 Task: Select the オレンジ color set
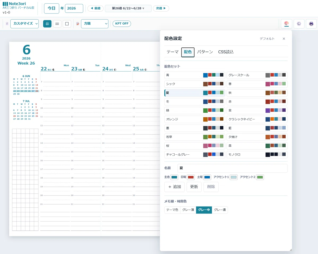tap(195, 119)
